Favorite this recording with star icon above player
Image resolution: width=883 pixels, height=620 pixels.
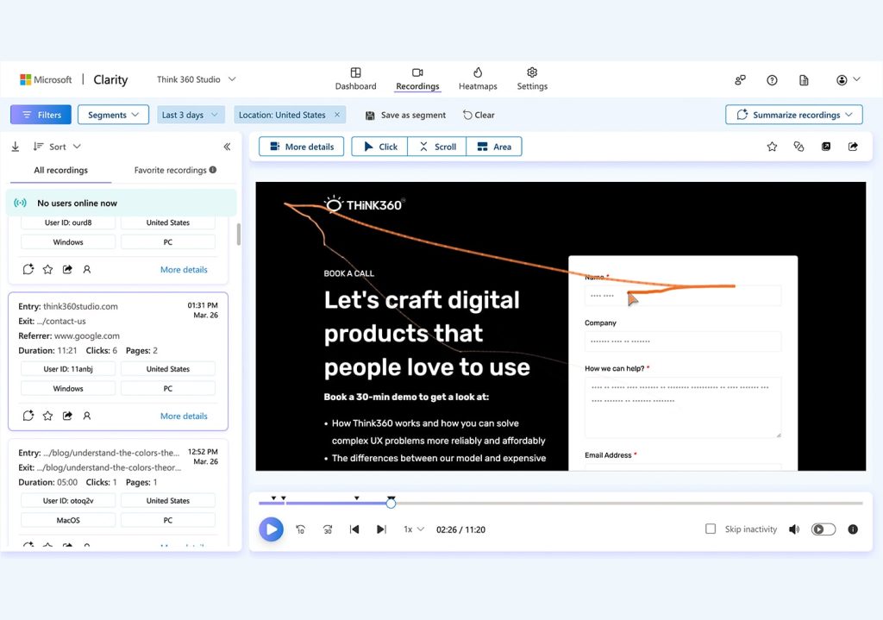772,147
